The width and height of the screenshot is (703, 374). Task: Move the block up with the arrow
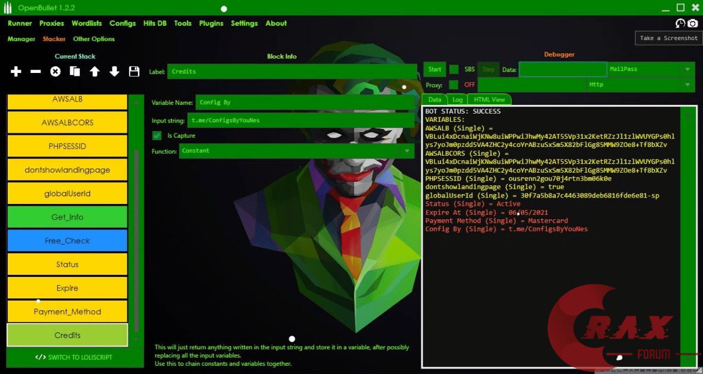94,71
